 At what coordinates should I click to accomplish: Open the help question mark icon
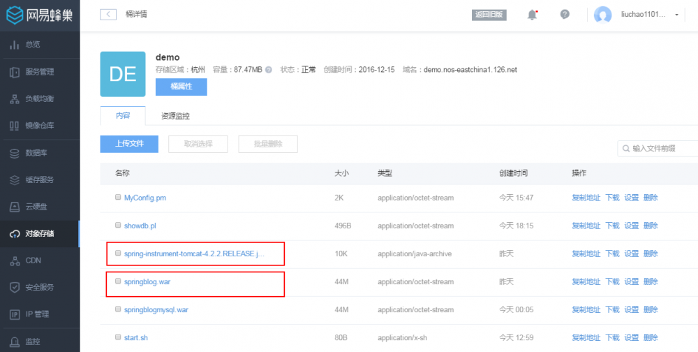coord(565,14)
